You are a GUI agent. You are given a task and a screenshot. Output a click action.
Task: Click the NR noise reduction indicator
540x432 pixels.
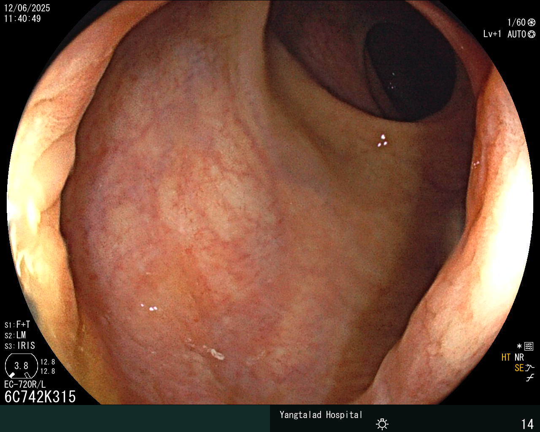pyautogui.click(x=519, y=357)
